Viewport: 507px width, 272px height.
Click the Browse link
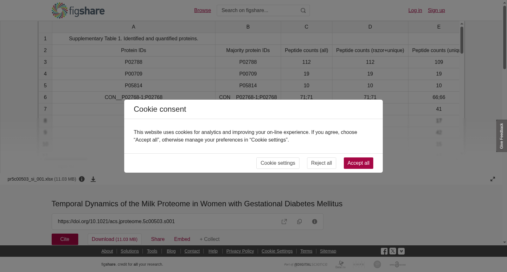pos(202,10)
